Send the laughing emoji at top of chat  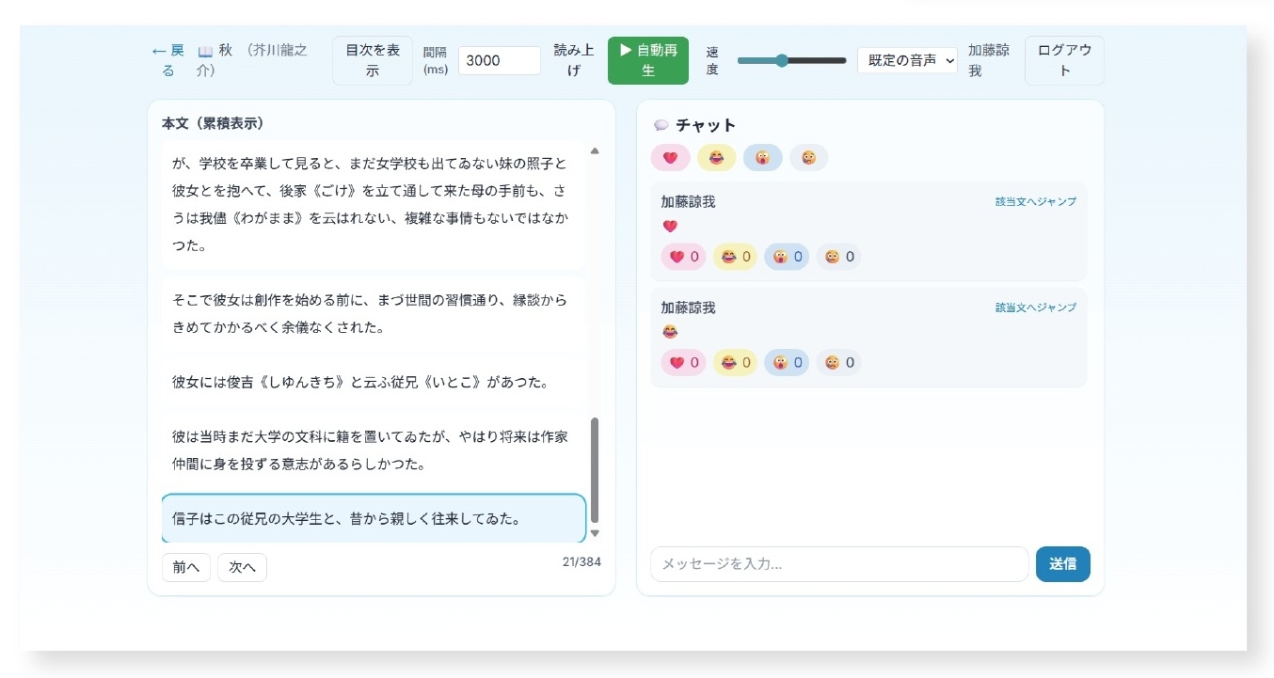click(716, 158)
